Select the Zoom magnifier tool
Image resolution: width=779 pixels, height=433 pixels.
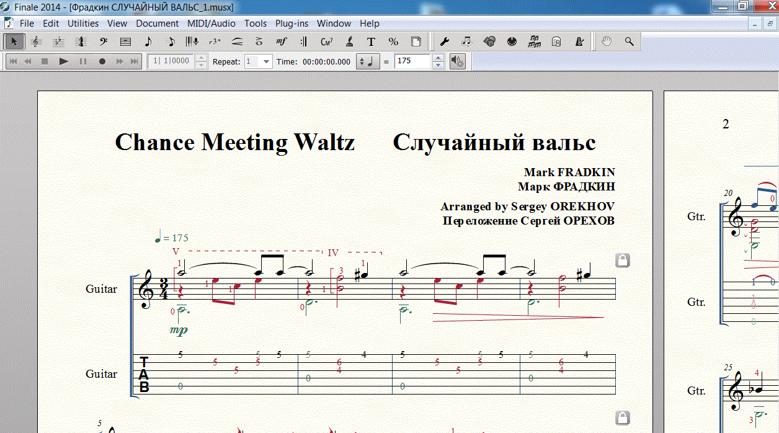(630, 42)
